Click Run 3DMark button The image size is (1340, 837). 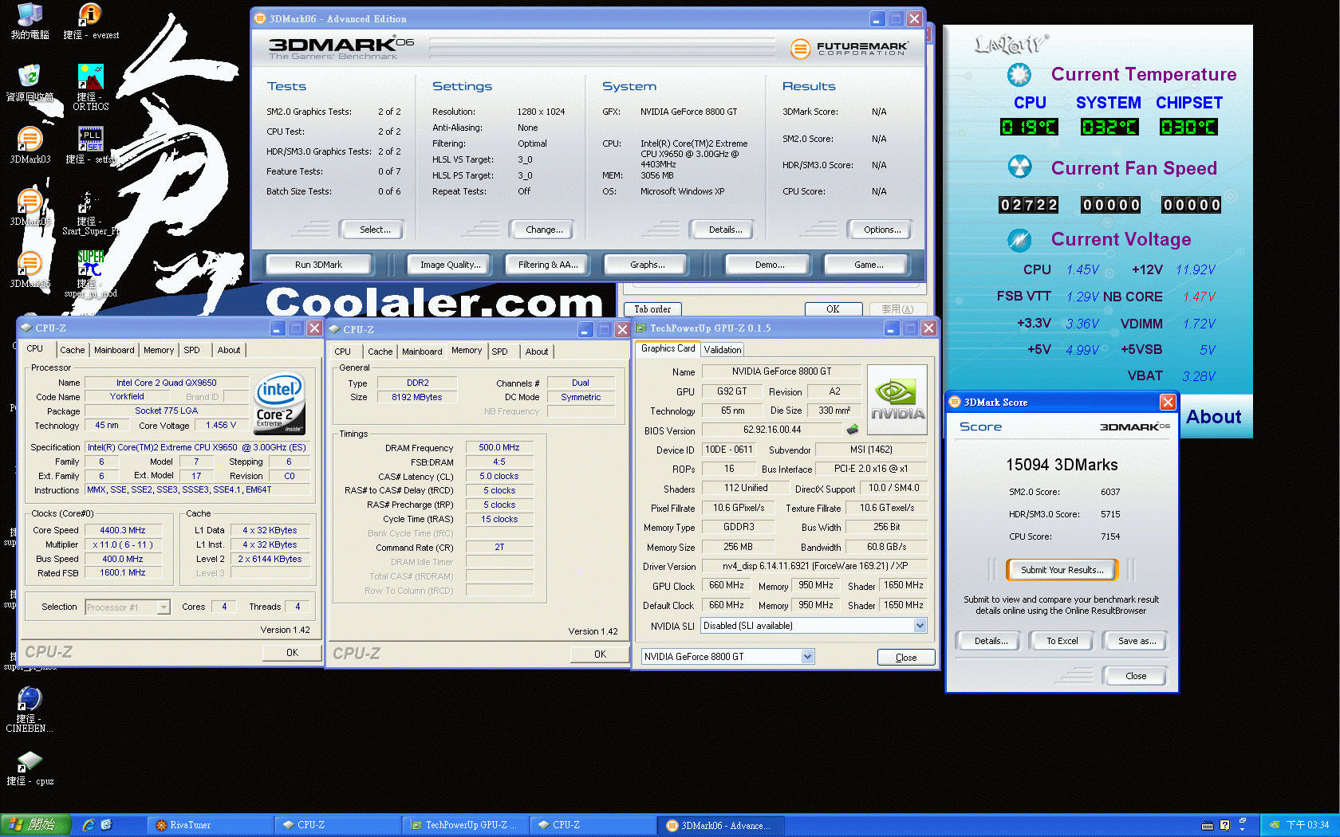318,265
